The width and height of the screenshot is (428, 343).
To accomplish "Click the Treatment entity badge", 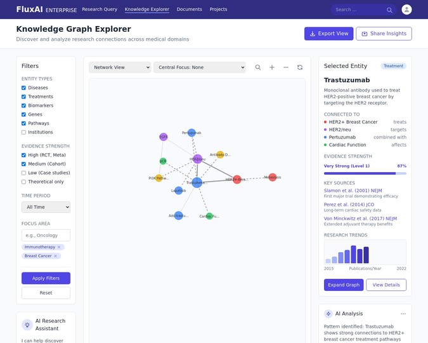I will click(393, 66).
